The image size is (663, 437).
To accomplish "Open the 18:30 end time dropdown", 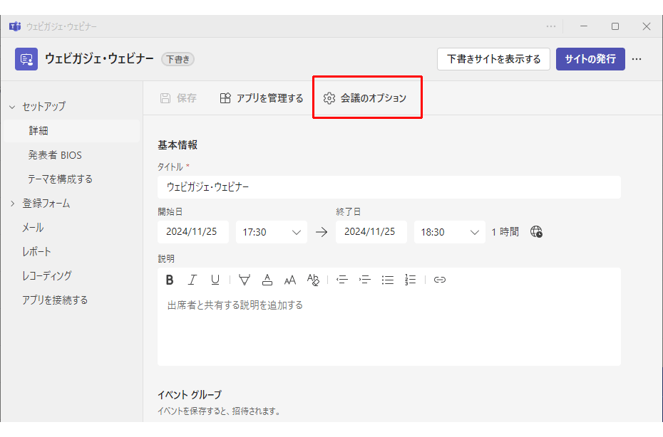I will tap(449, 231).
